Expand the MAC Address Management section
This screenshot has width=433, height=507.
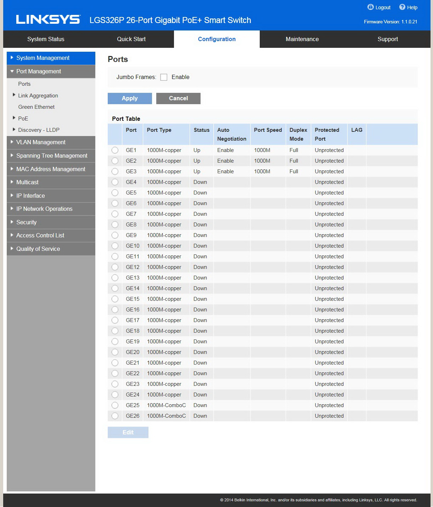(x=51, y=169)
